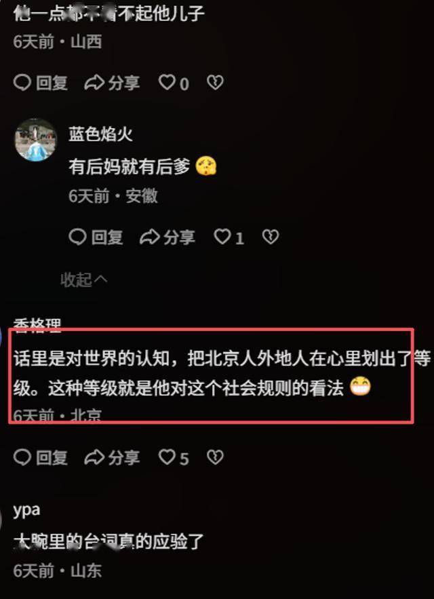The width and height of the screenshot is (434, 599).
Task: Open ypa user profile name
Action: coord(26,510)
